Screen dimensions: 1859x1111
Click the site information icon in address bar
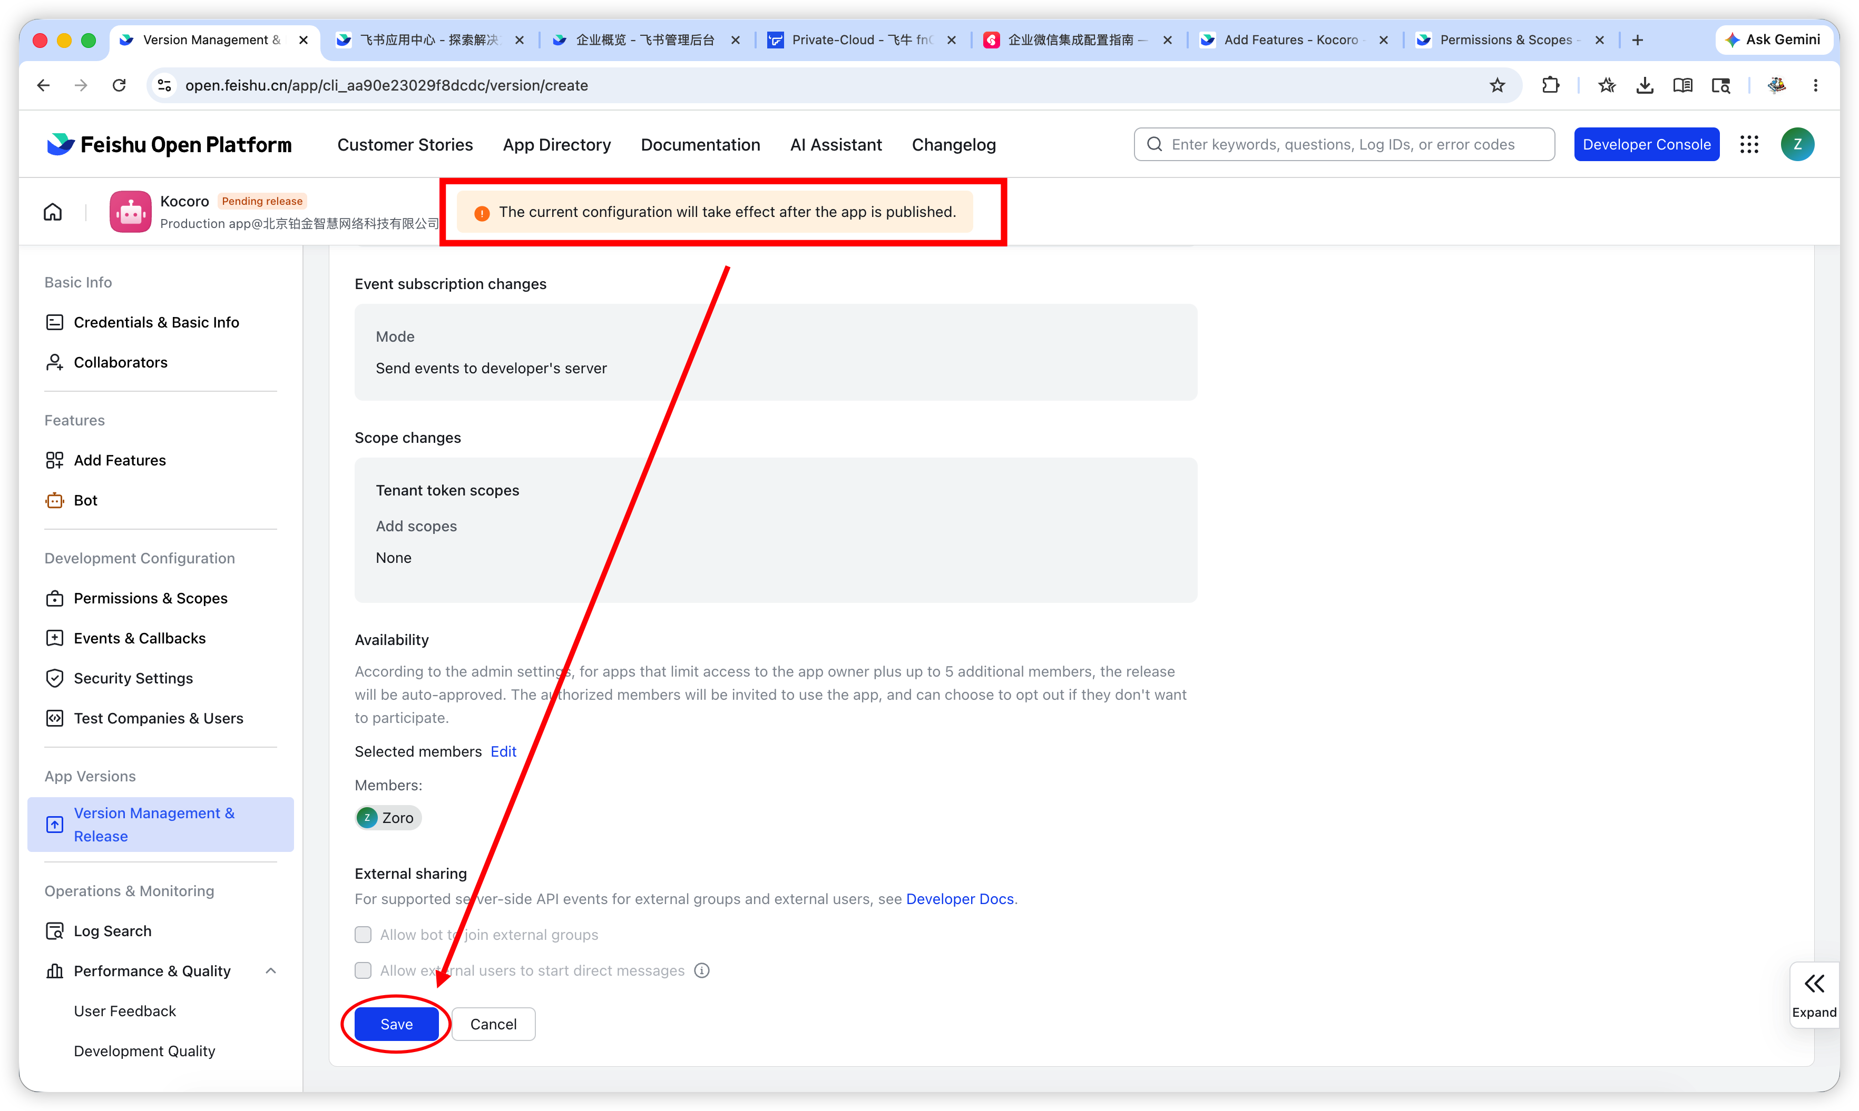coord(165,85)
